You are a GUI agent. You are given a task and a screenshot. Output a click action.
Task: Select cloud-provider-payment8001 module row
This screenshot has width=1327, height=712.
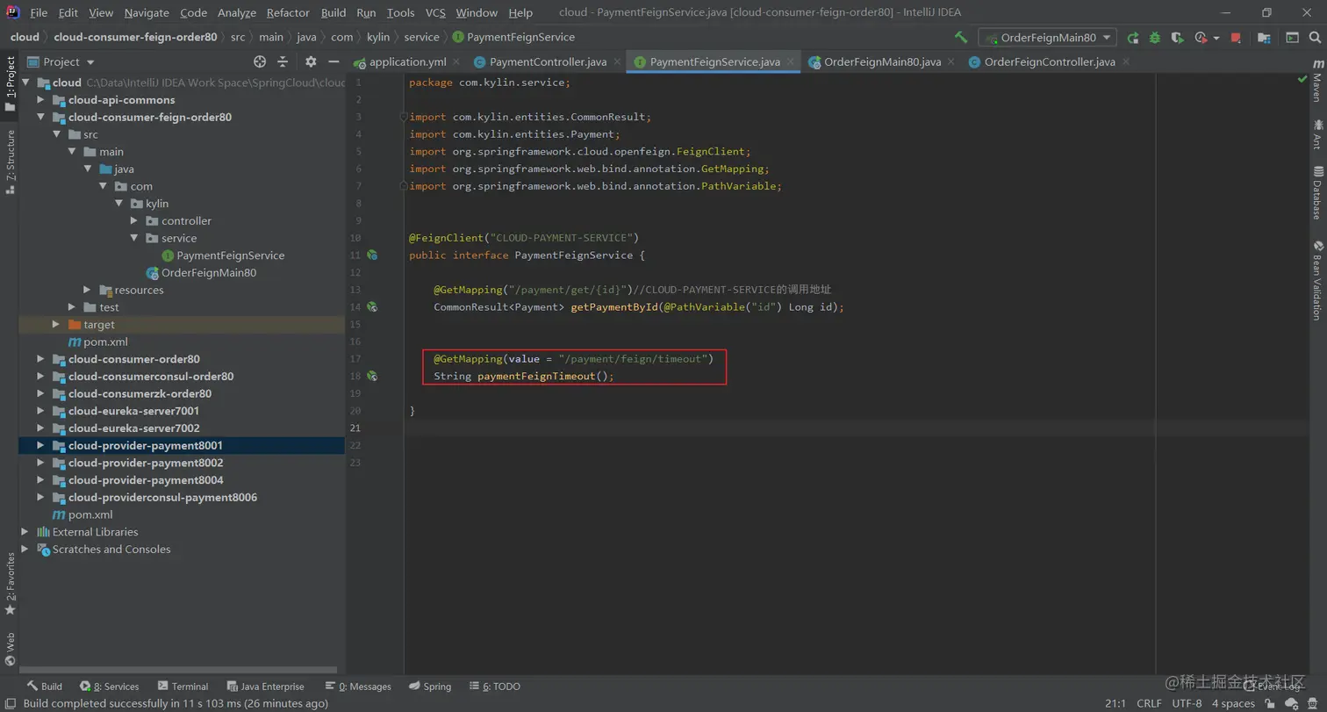pos(182,445)
